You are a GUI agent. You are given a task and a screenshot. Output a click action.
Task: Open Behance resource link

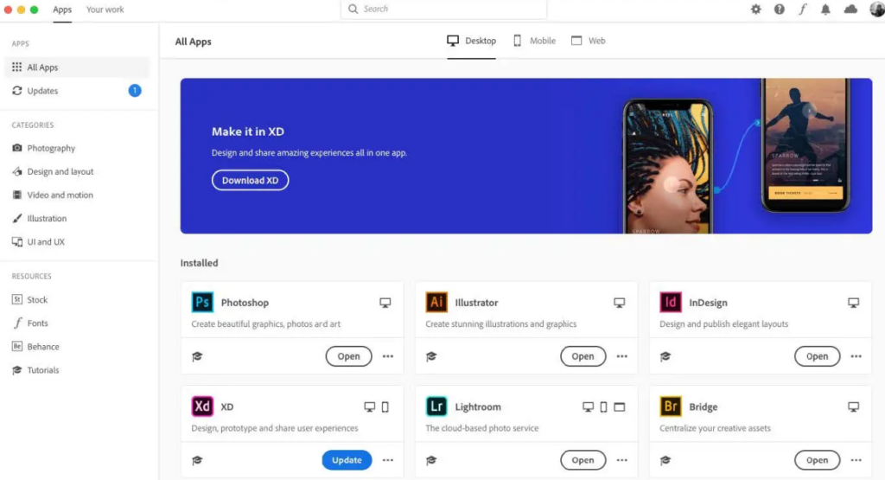coord(35,347)
